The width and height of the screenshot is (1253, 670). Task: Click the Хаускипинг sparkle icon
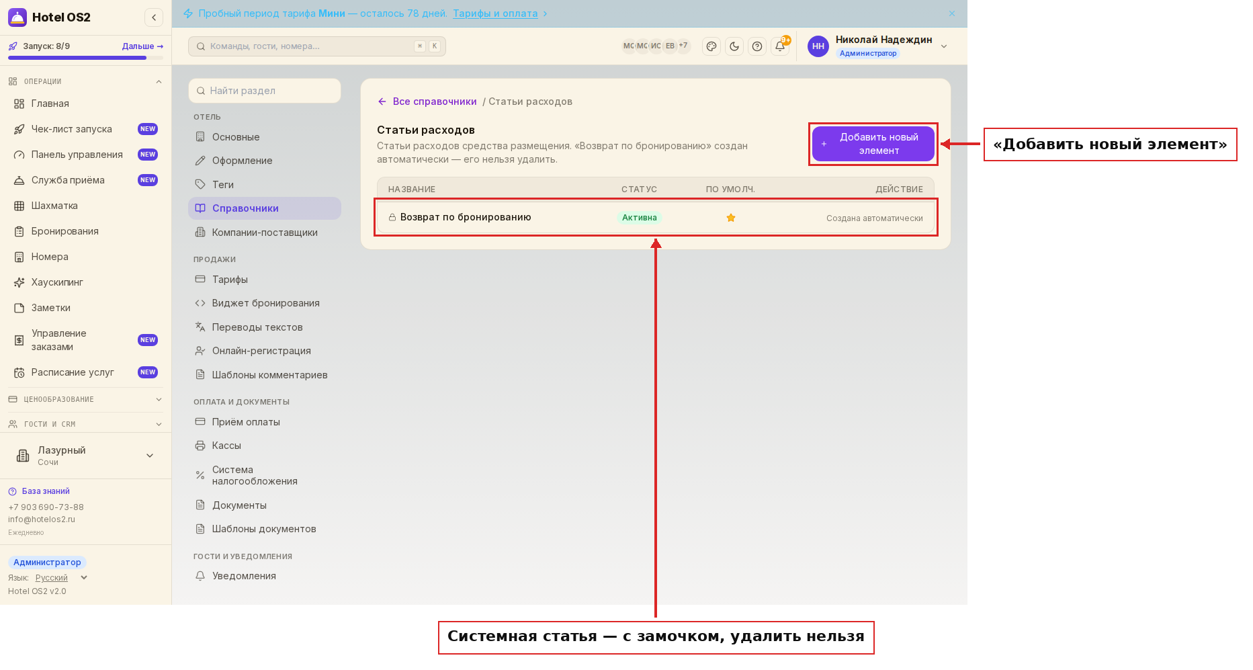coord(19,282)
